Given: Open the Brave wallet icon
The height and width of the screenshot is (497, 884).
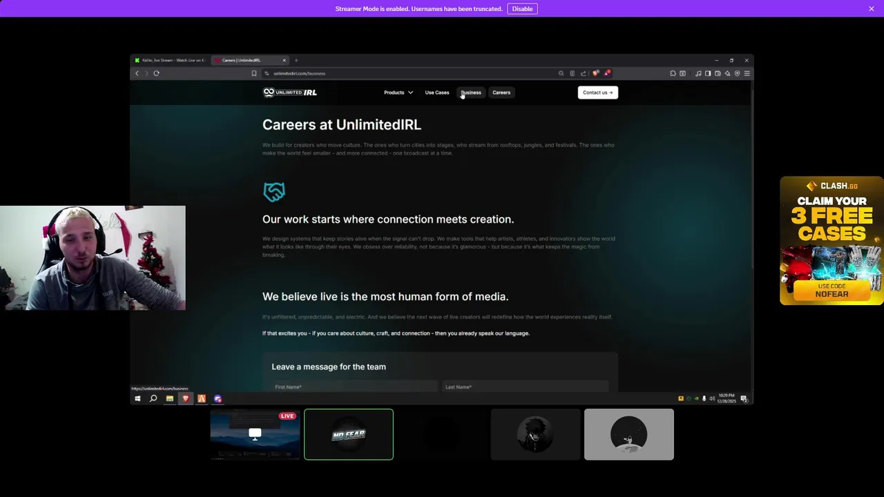Looking at the screenshot, I should click(x=718, y=73).
